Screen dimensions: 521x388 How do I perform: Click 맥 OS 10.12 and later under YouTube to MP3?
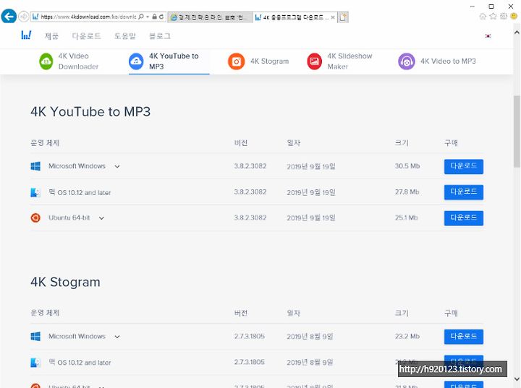(80, 192)
